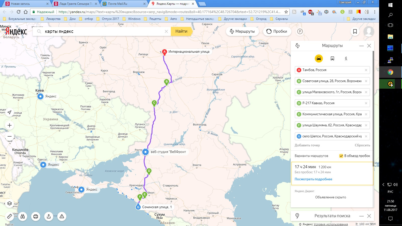The image size is (402, 226).
Task: Remove the Советская улица, 28 waypoint
Action: 366,81
